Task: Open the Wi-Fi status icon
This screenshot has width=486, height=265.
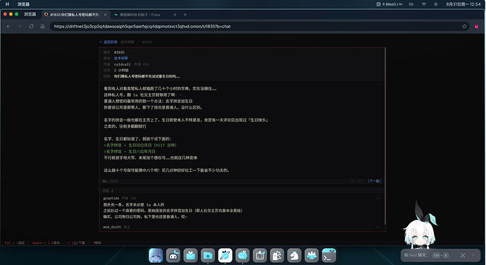Action: [x=424, y=4]
